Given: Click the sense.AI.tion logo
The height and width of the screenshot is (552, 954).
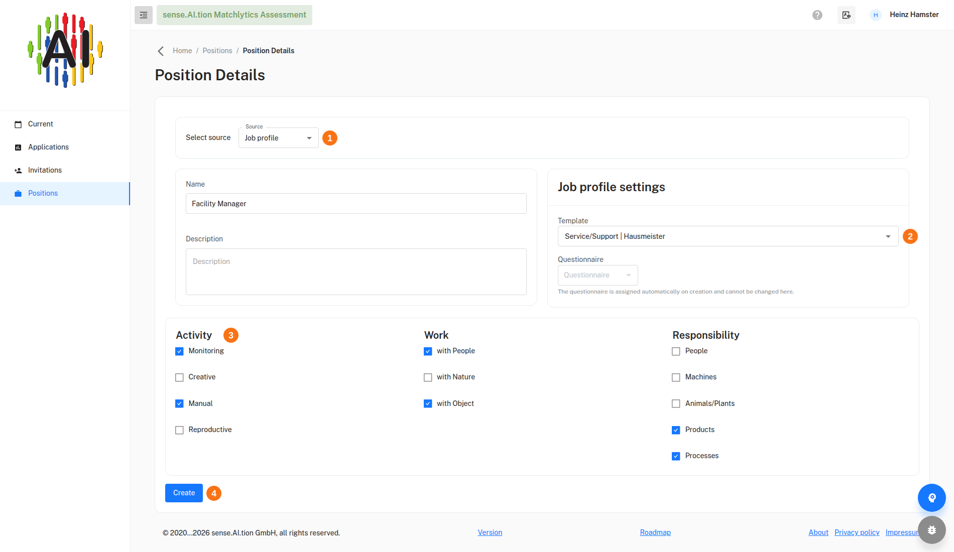Looking at the screenshot, I should coord(65,50).
